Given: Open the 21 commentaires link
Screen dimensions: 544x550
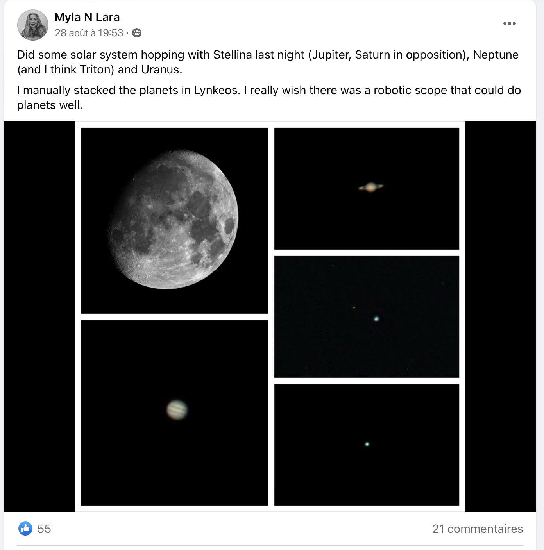Looking at the screenshot, I should click(x=478, y=529).
